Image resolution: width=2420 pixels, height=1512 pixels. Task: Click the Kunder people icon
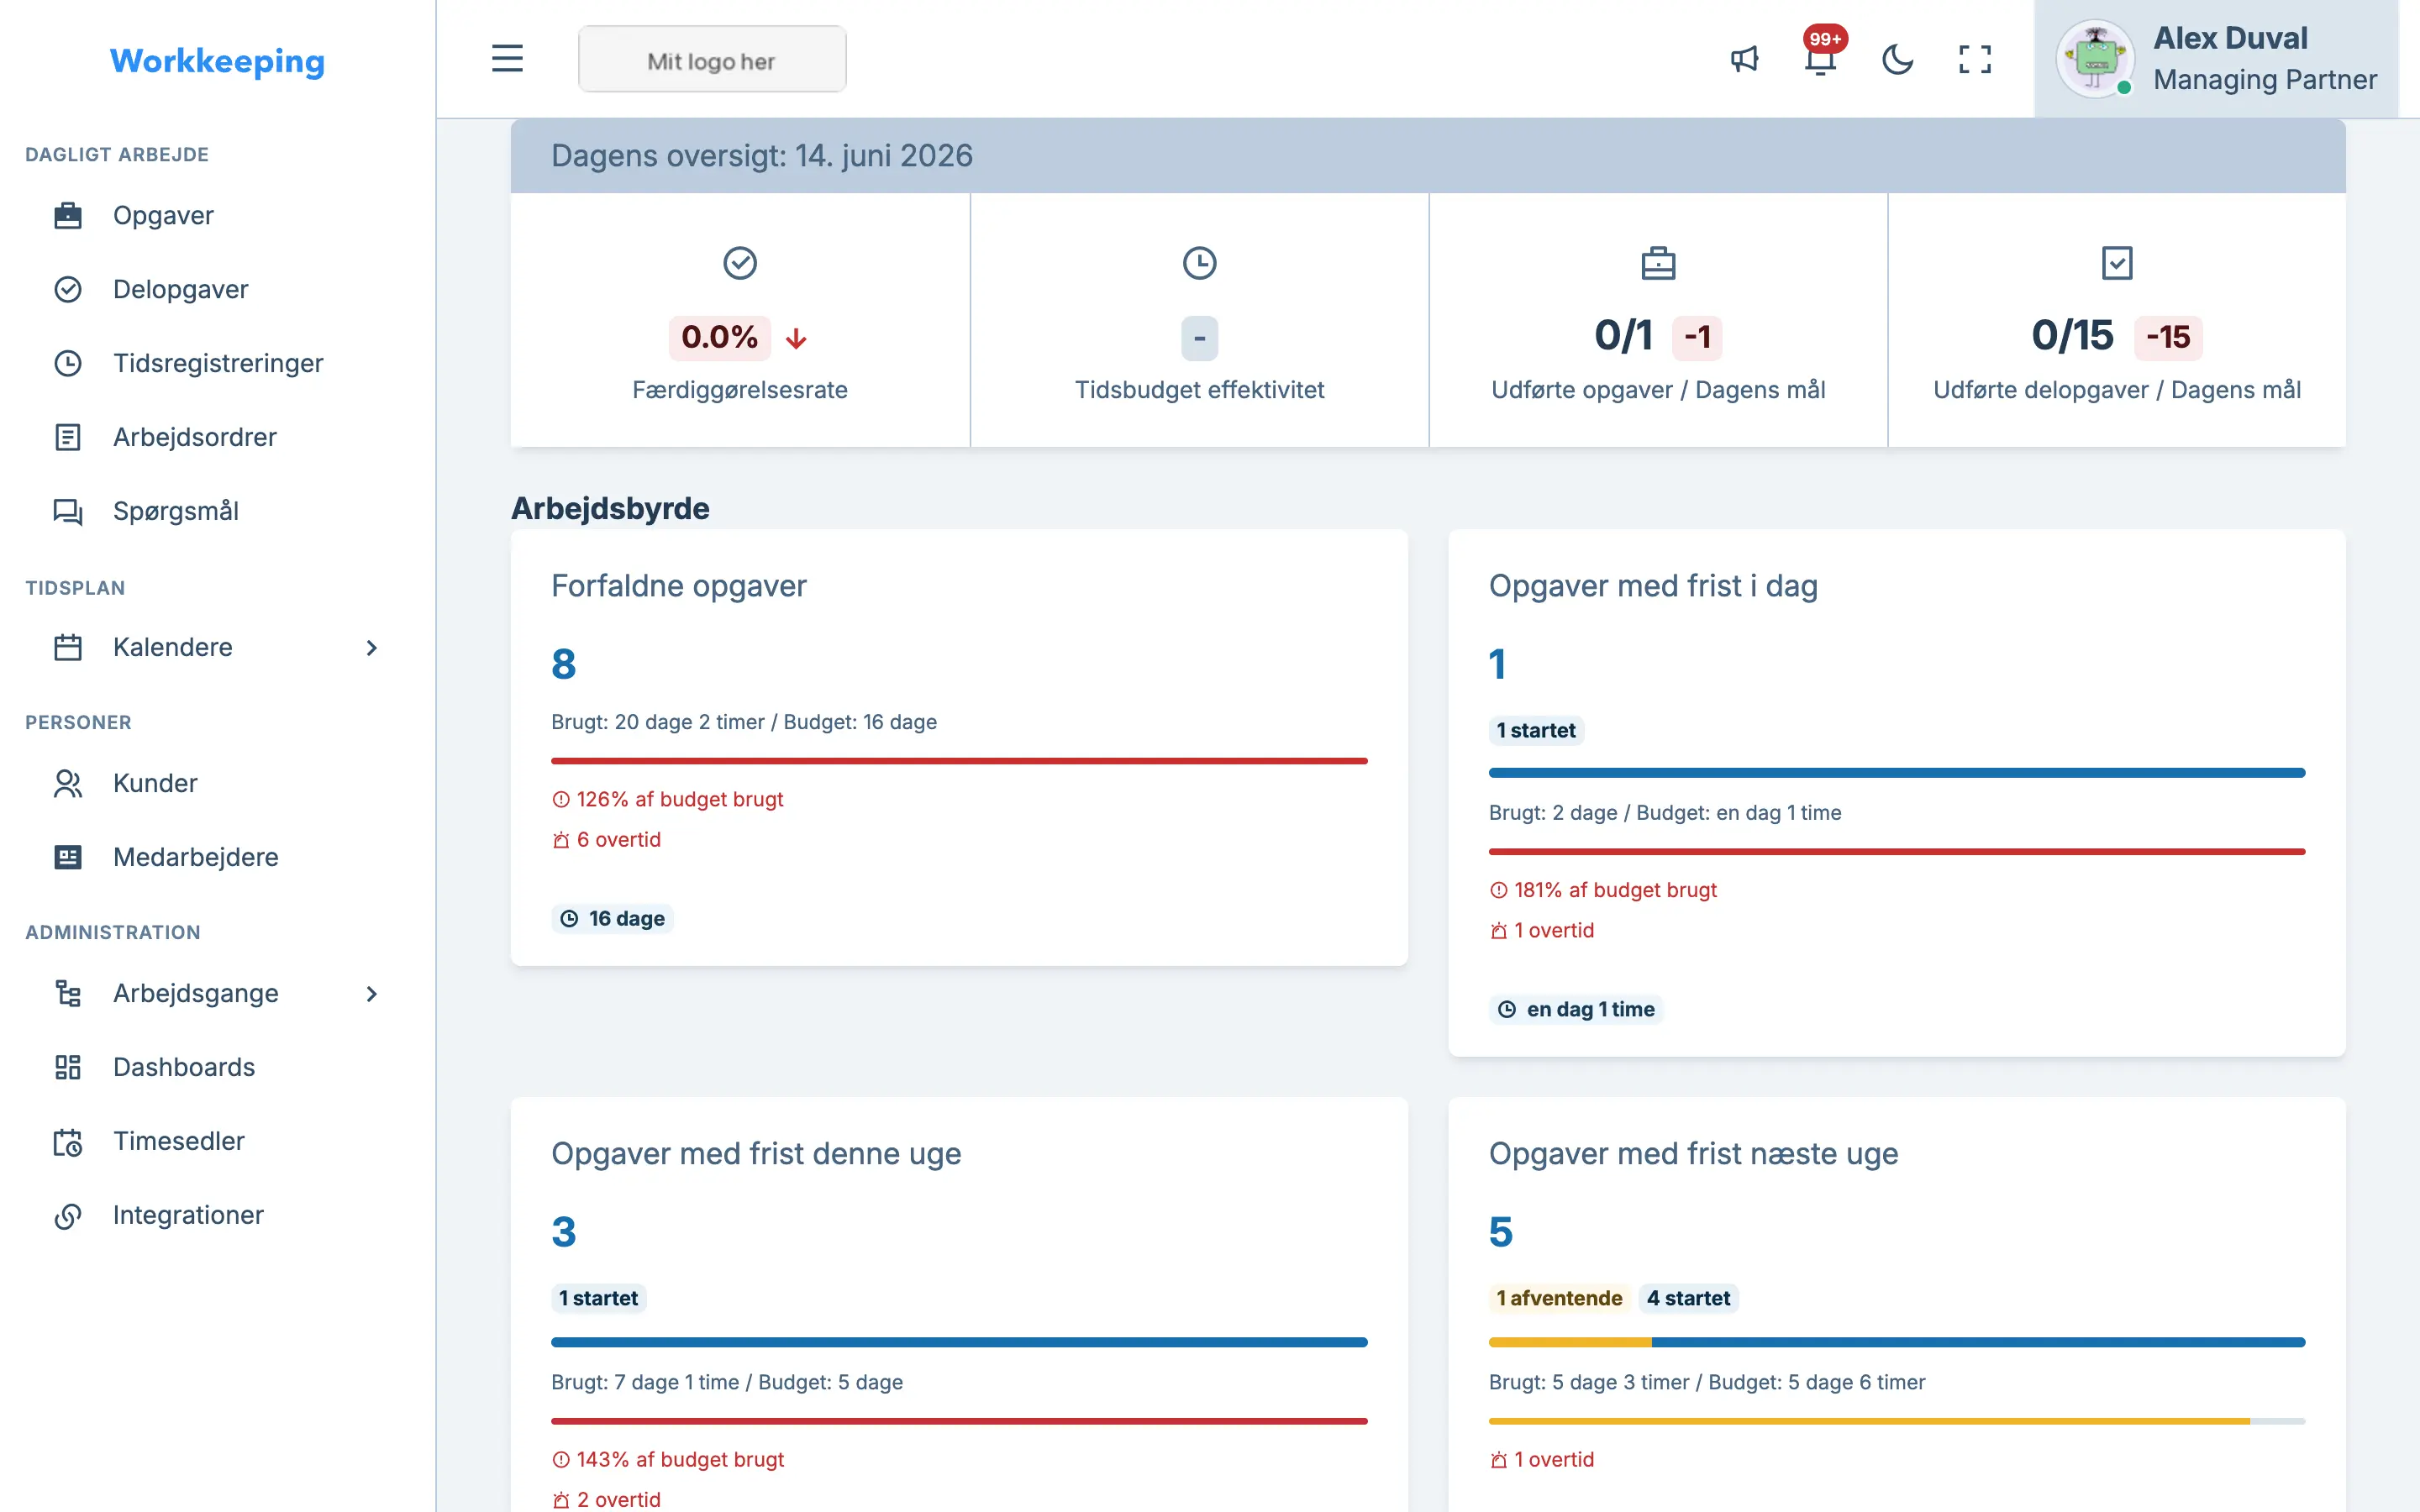[x=68, y=783]
